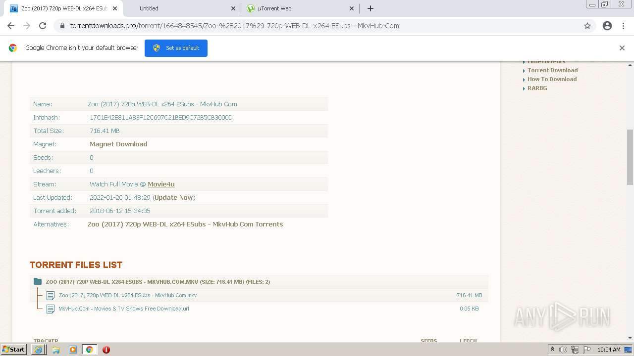Close the µTorrent Web tab

[352, 8]
